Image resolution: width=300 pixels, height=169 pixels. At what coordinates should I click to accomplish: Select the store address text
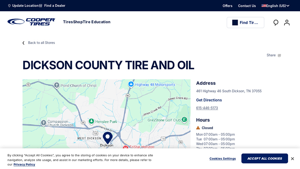[x=229, y=91]
